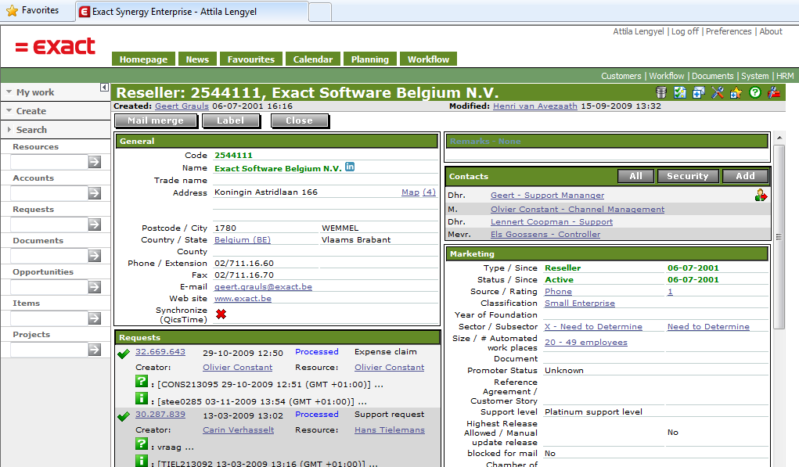
Task: Click the add-to-favourites star icon
Action: pos(736,92)
